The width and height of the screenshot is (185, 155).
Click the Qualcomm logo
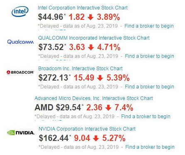(x=20, y=42)
